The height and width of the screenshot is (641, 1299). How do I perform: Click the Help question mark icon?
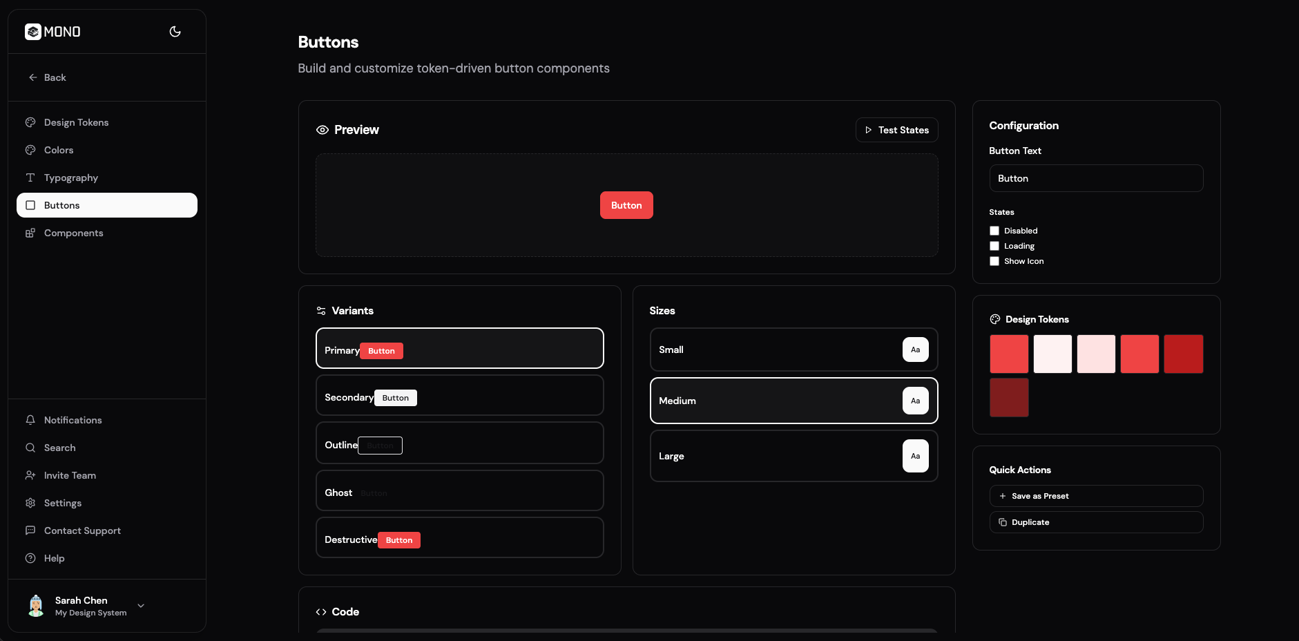pyautogui.click(x=30, y=558)
